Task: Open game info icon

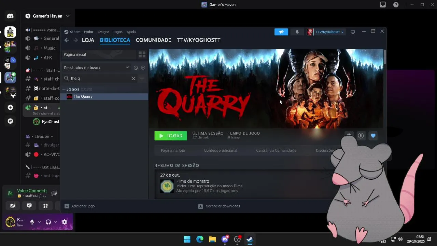Action: (361, 136)
